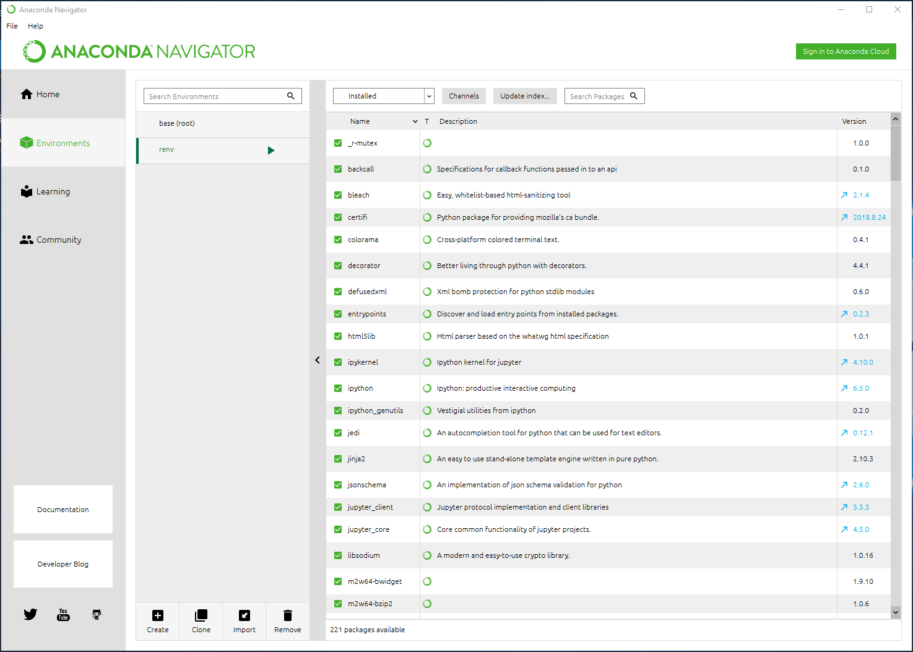The image size is (913, 652).
Task: Toggle the jinja2 package checkbox
Action: point(338,459)
